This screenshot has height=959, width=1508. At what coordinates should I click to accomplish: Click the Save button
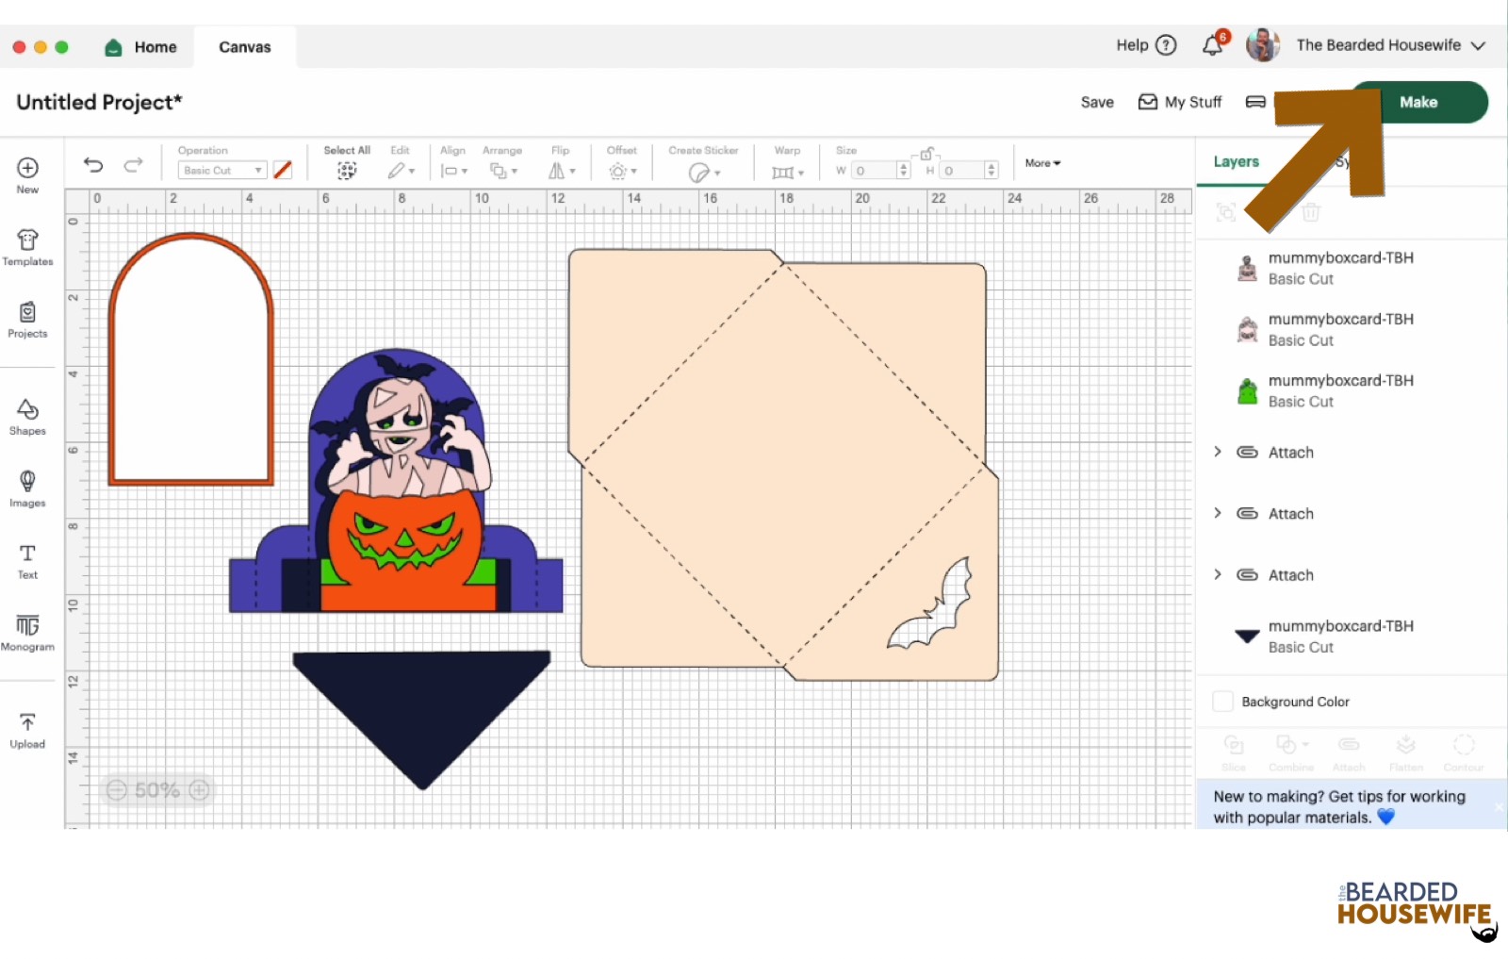tap(1097, 102)
